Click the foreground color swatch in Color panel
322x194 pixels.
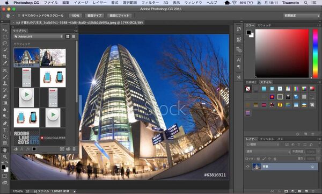(x=248, y=32)
